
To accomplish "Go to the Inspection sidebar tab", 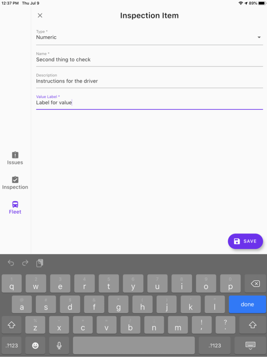I will tap(15, 183).
